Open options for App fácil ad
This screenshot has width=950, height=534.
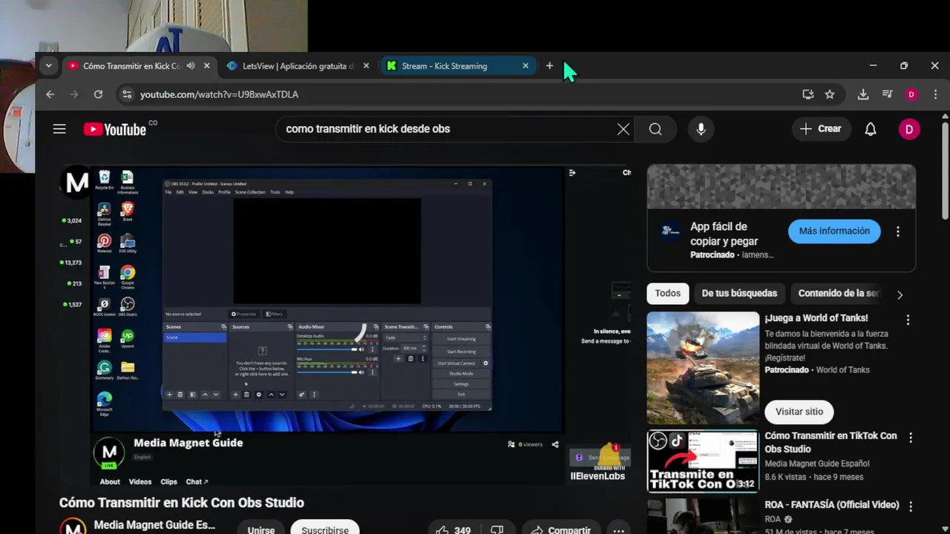tap(898, 231)
